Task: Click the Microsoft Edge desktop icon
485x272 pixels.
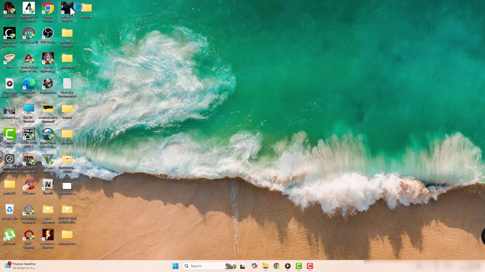Action: click(x=29, y=84)
